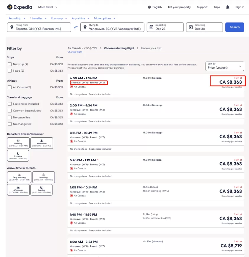Open the Roundtrip dropdown
Viewport: 249px width, 257px height.
(x=17, y=18)
